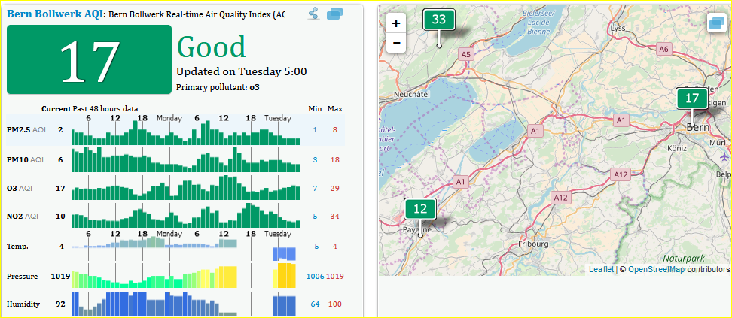The width and height of the screenshot is (732, 318).
Task: Click the Pressure history color chart
Action: coord(185,276)
